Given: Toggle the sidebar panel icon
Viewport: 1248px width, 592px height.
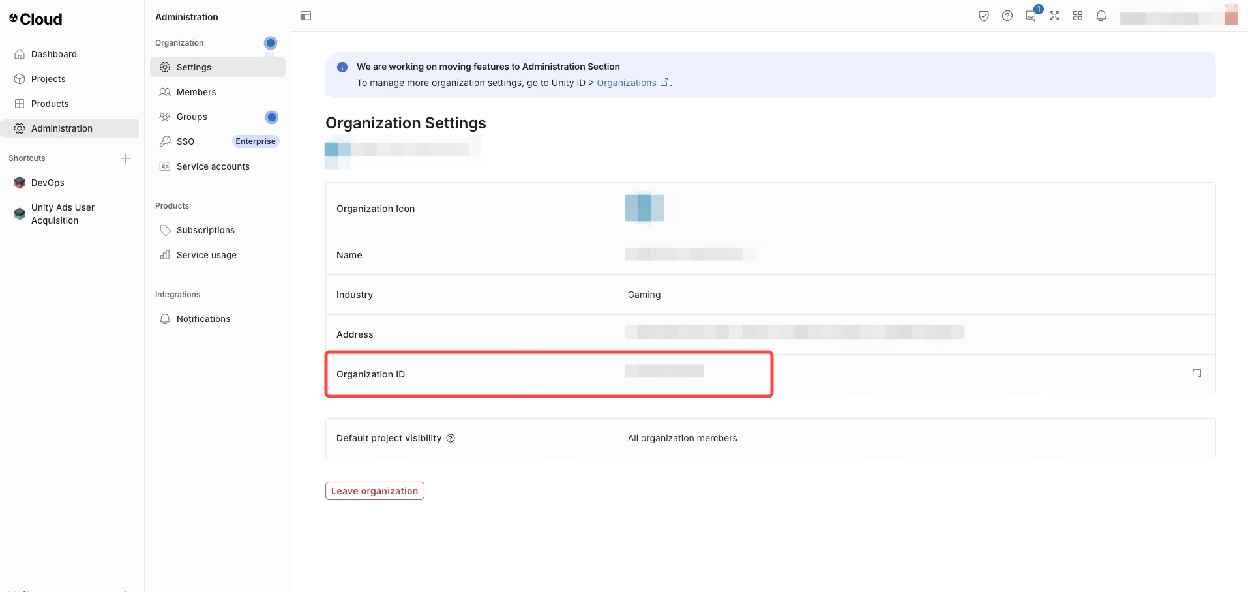Looking at the screenshot, I should coord(306,16).
